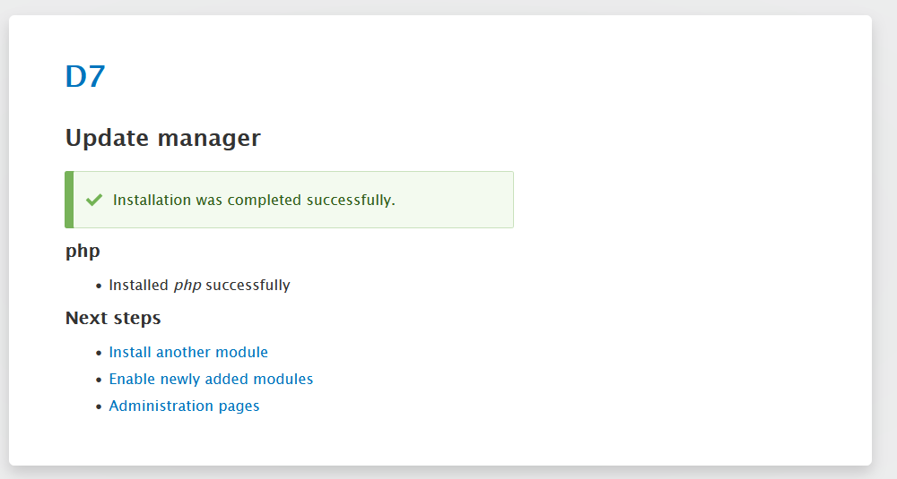
Task: Click bullet beside Install another module
Action: point(100,353)
